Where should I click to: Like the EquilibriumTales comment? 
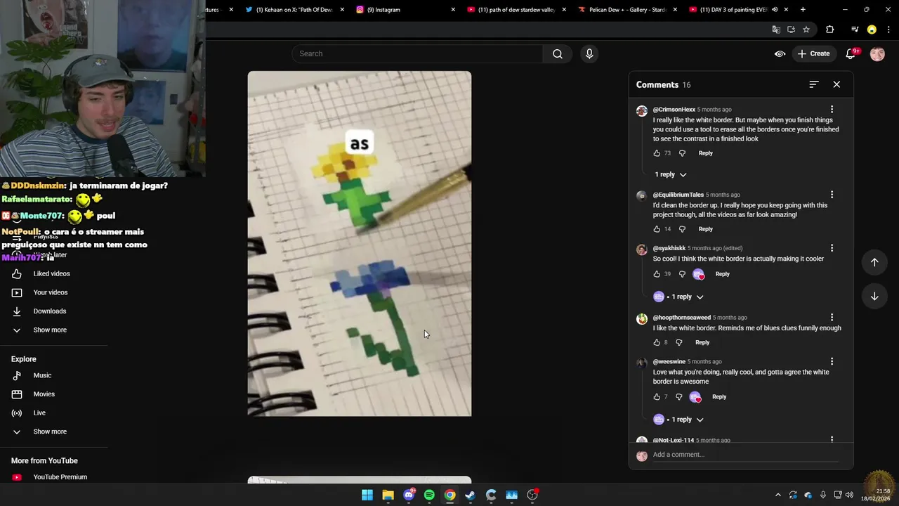pyautogui.click(x=657, y=229)
